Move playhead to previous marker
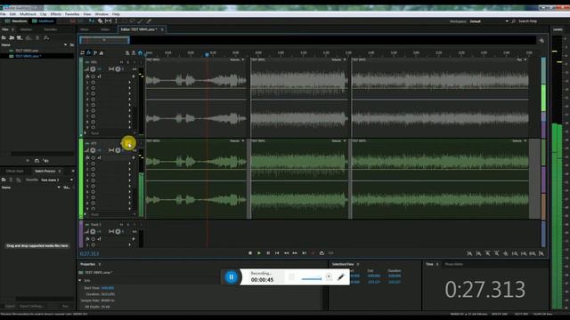Viewport: 570px width, 320px height. tap(277, 252)
